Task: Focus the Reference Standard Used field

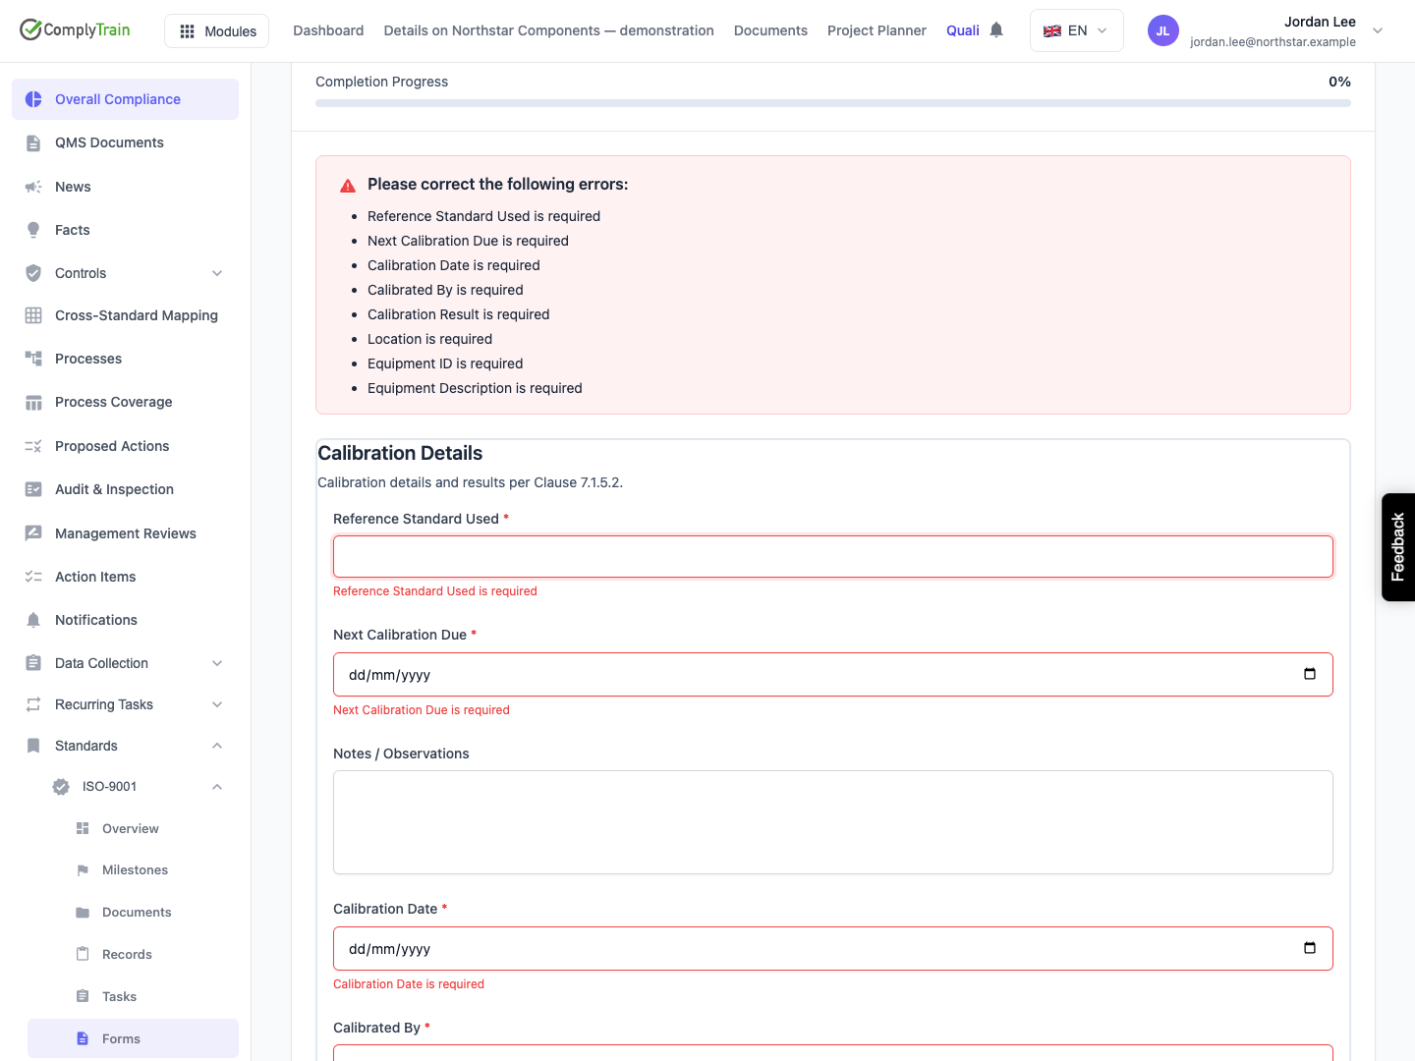Action: coord(833,556)
